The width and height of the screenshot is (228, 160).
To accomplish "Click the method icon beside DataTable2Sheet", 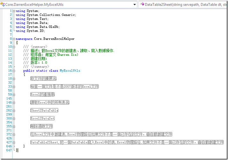I will pos(142,5).
